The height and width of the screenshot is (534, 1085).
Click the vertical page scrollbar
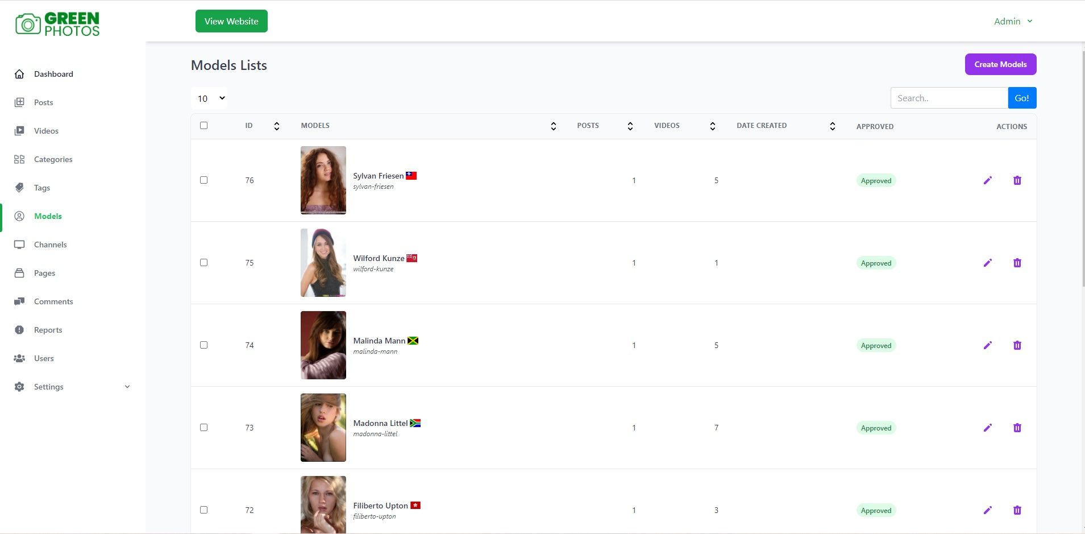pyautogui.click(x=1083, y=171)
